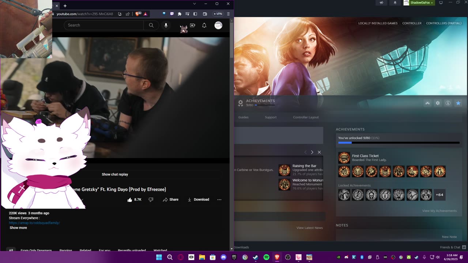
Task: Open the Brave playlist media icon
Action: [187, 14]
